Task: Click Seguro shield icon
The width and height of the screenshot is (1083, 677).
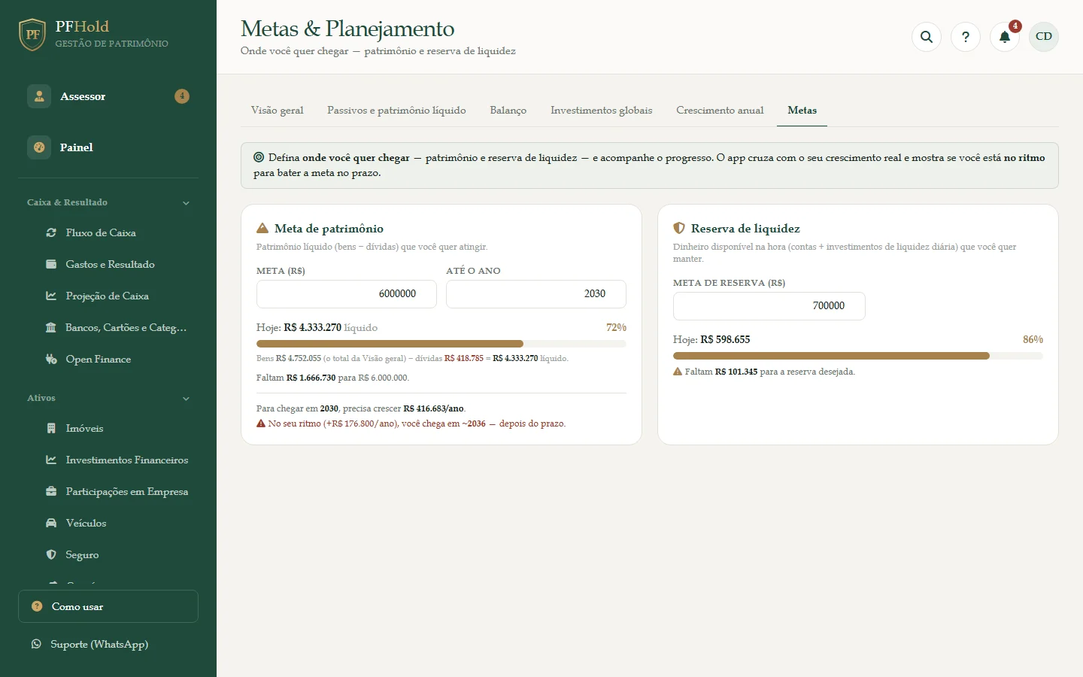Action: pyautogui.click(x=51, y=554)
